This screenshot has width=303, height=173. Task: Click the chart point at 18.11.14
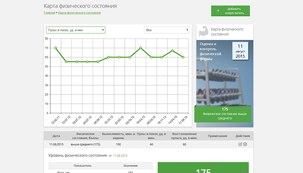pyautogui.click(x=162, y=57)
